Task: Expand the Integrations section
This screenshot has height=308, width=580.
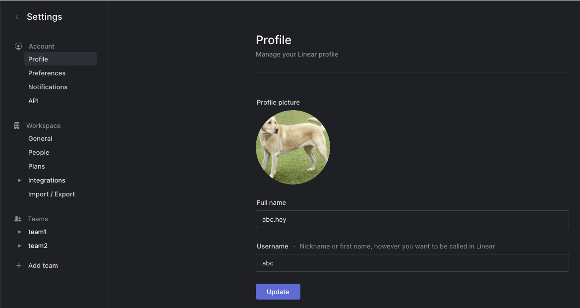Action: click(x=20, y=180)
